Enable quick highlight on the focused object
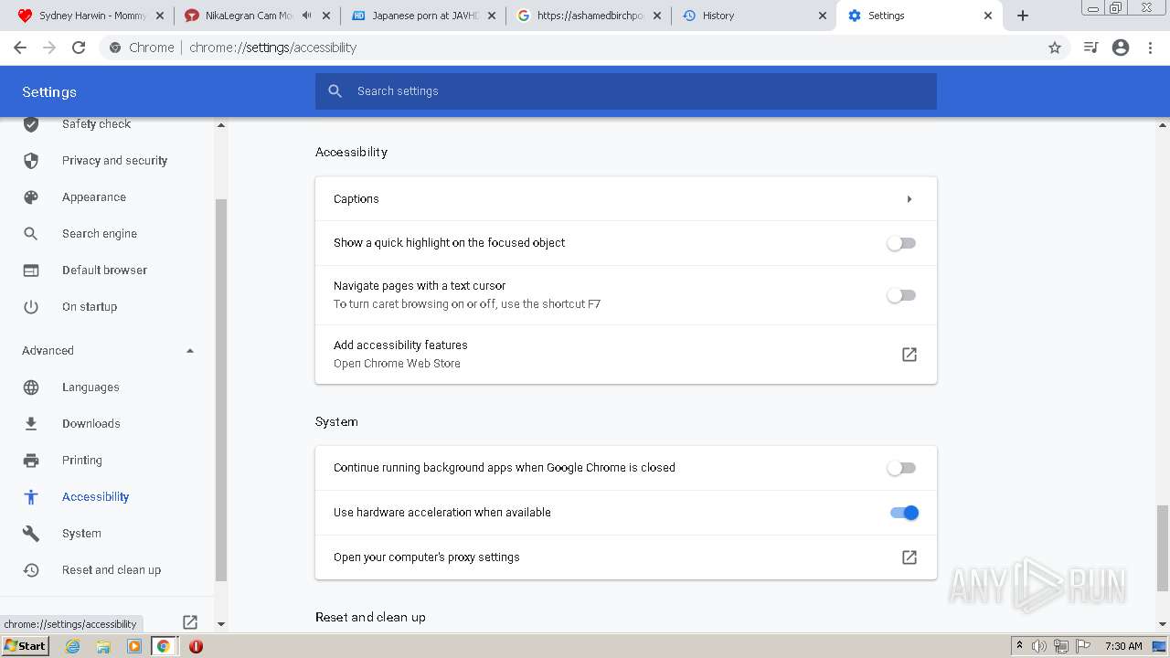The image size is (1170, 658). pos(901,243)
